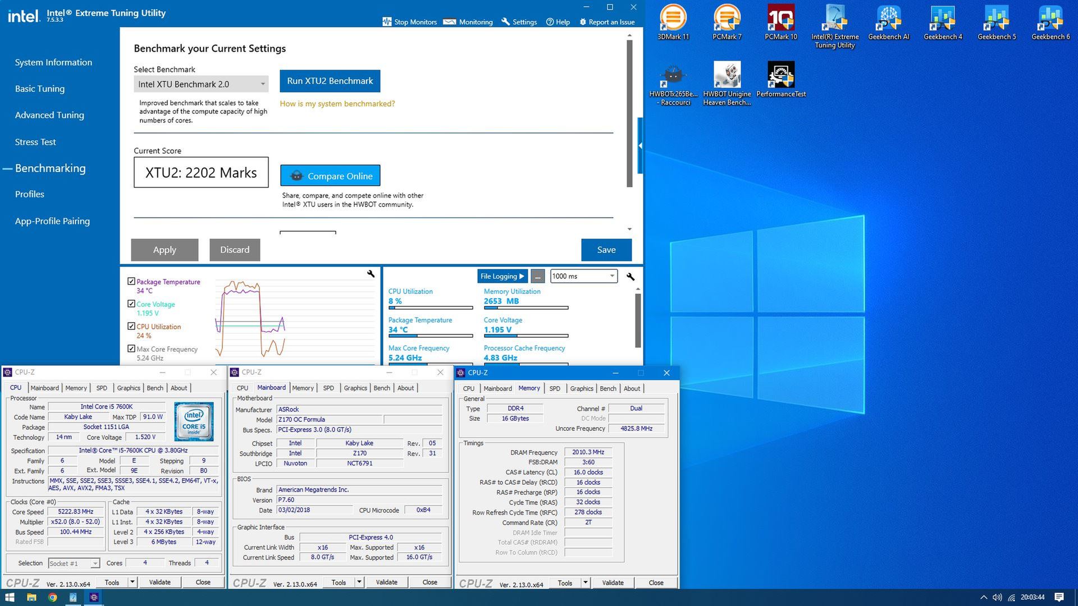Open Monitoring from the XTU toolbar
This screenshot has width=1078, height=606.
468,22
